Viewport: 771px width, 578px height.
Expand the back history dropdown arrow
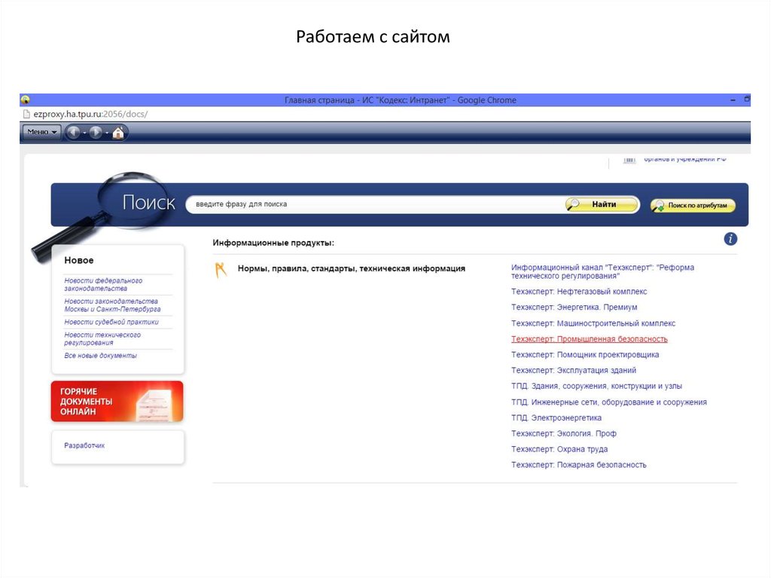click(x=84, y=133)
